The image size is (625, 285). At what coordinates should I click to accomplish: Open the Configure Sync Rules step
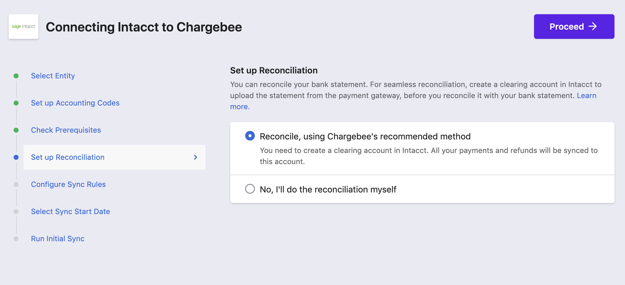[x=68, y=185]
